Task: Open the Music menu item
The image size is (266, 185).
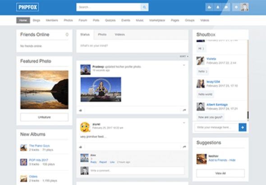Action: [x=140, y=20]
